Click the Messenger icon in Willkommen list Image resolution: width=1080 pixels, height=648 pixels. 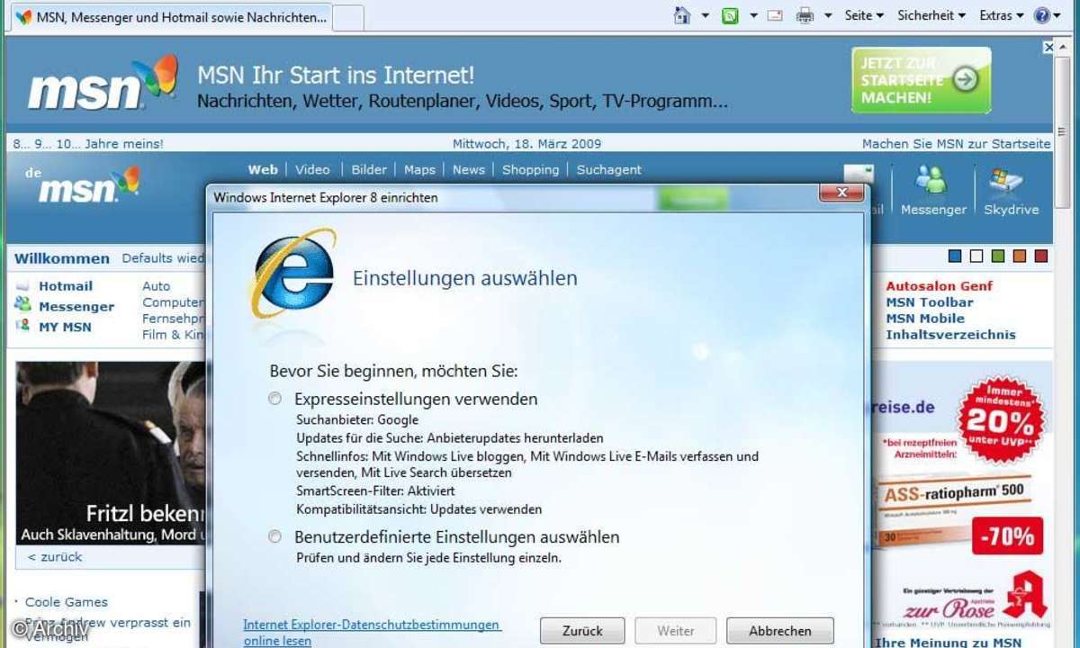(22, 305)
